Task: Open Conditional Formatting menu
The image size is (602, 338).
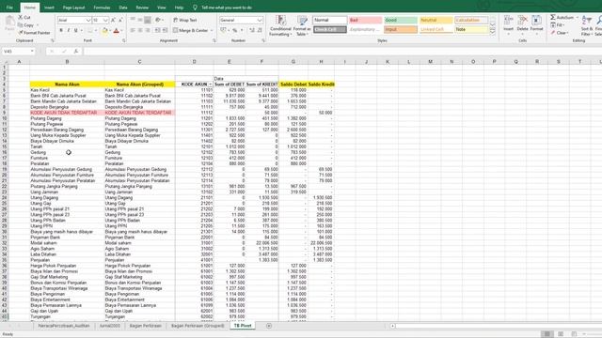Action: 280,25
